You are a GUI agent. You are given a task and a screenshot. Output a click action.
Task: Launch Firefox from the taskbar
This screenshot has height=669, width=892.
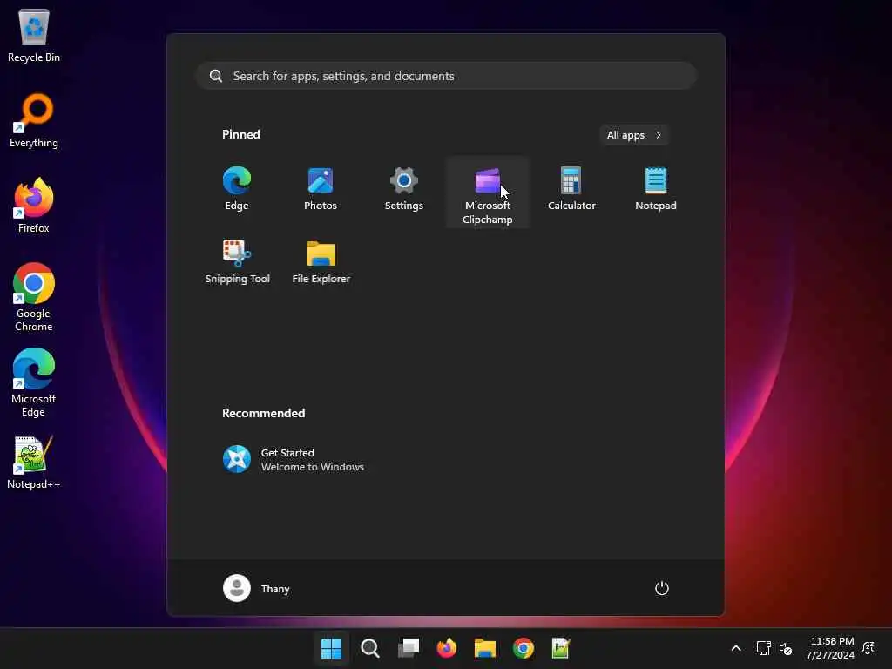[447, 648]
